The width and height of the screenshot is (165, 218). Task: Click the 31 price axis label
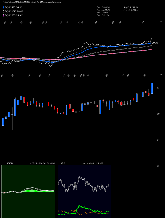pos(158,88)
